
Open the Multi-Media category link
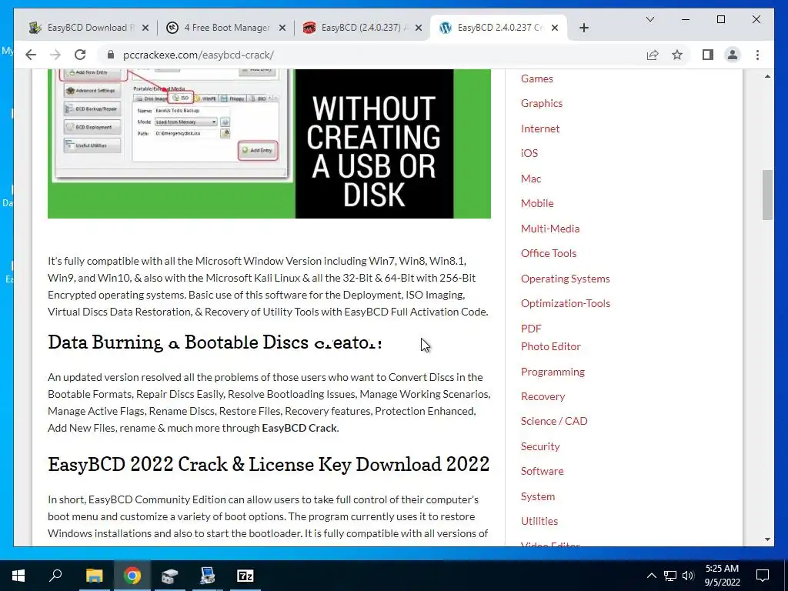(550, 228)
